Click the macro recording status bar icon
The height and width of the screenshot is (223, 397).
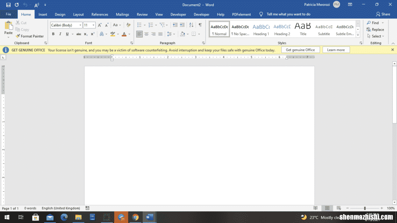click(x=87, y=208)
